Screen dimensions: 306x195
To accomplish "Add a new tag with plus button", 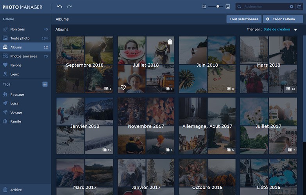I will [45, 84].
